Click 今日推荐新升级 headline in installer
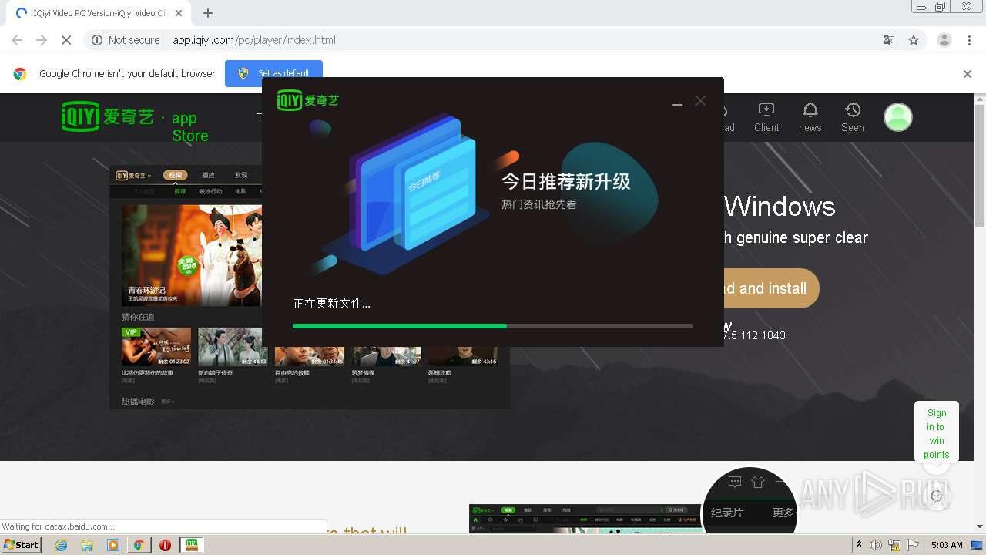986x555 pixels. pos(566,181)
